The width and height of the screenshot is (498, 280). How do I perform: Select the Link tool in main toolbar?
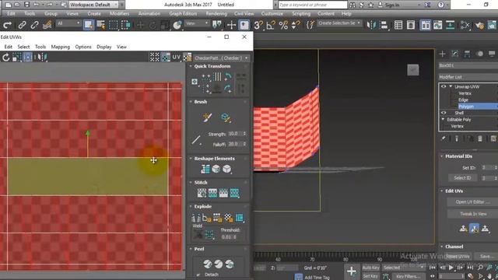tap(22, 25)
